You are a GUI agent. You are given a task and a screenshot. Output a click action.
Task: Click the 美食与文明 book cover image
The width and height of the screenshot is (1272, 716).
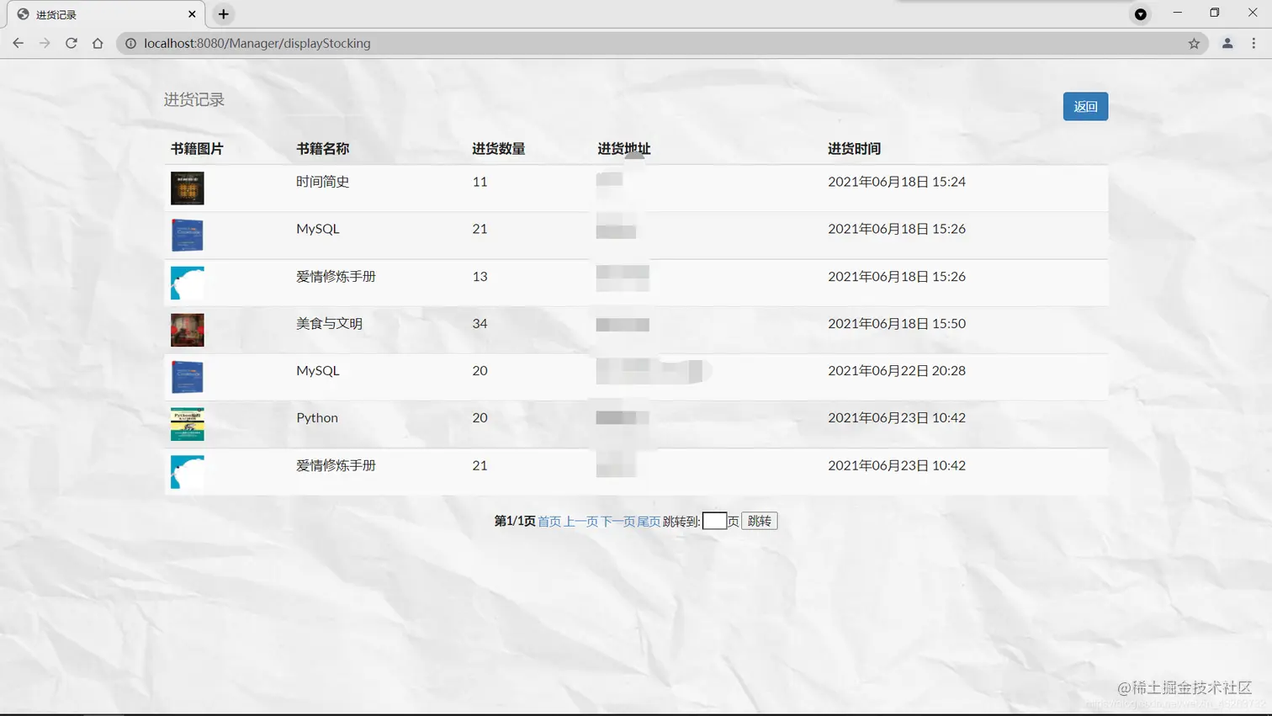[x=186, y=330]
